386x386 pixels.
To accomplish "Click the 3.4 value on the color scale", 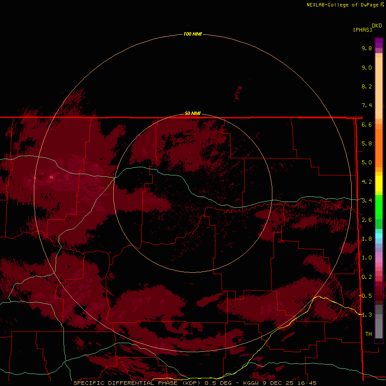I will tap(367, 201).
